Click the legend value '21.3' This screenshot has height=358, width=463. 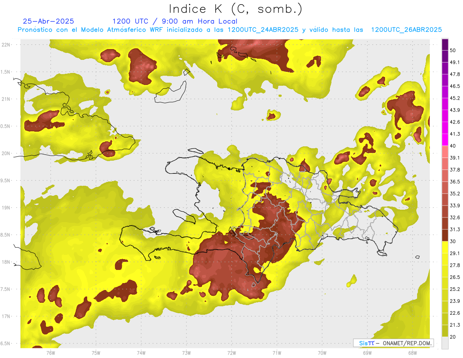coord(455,325)
